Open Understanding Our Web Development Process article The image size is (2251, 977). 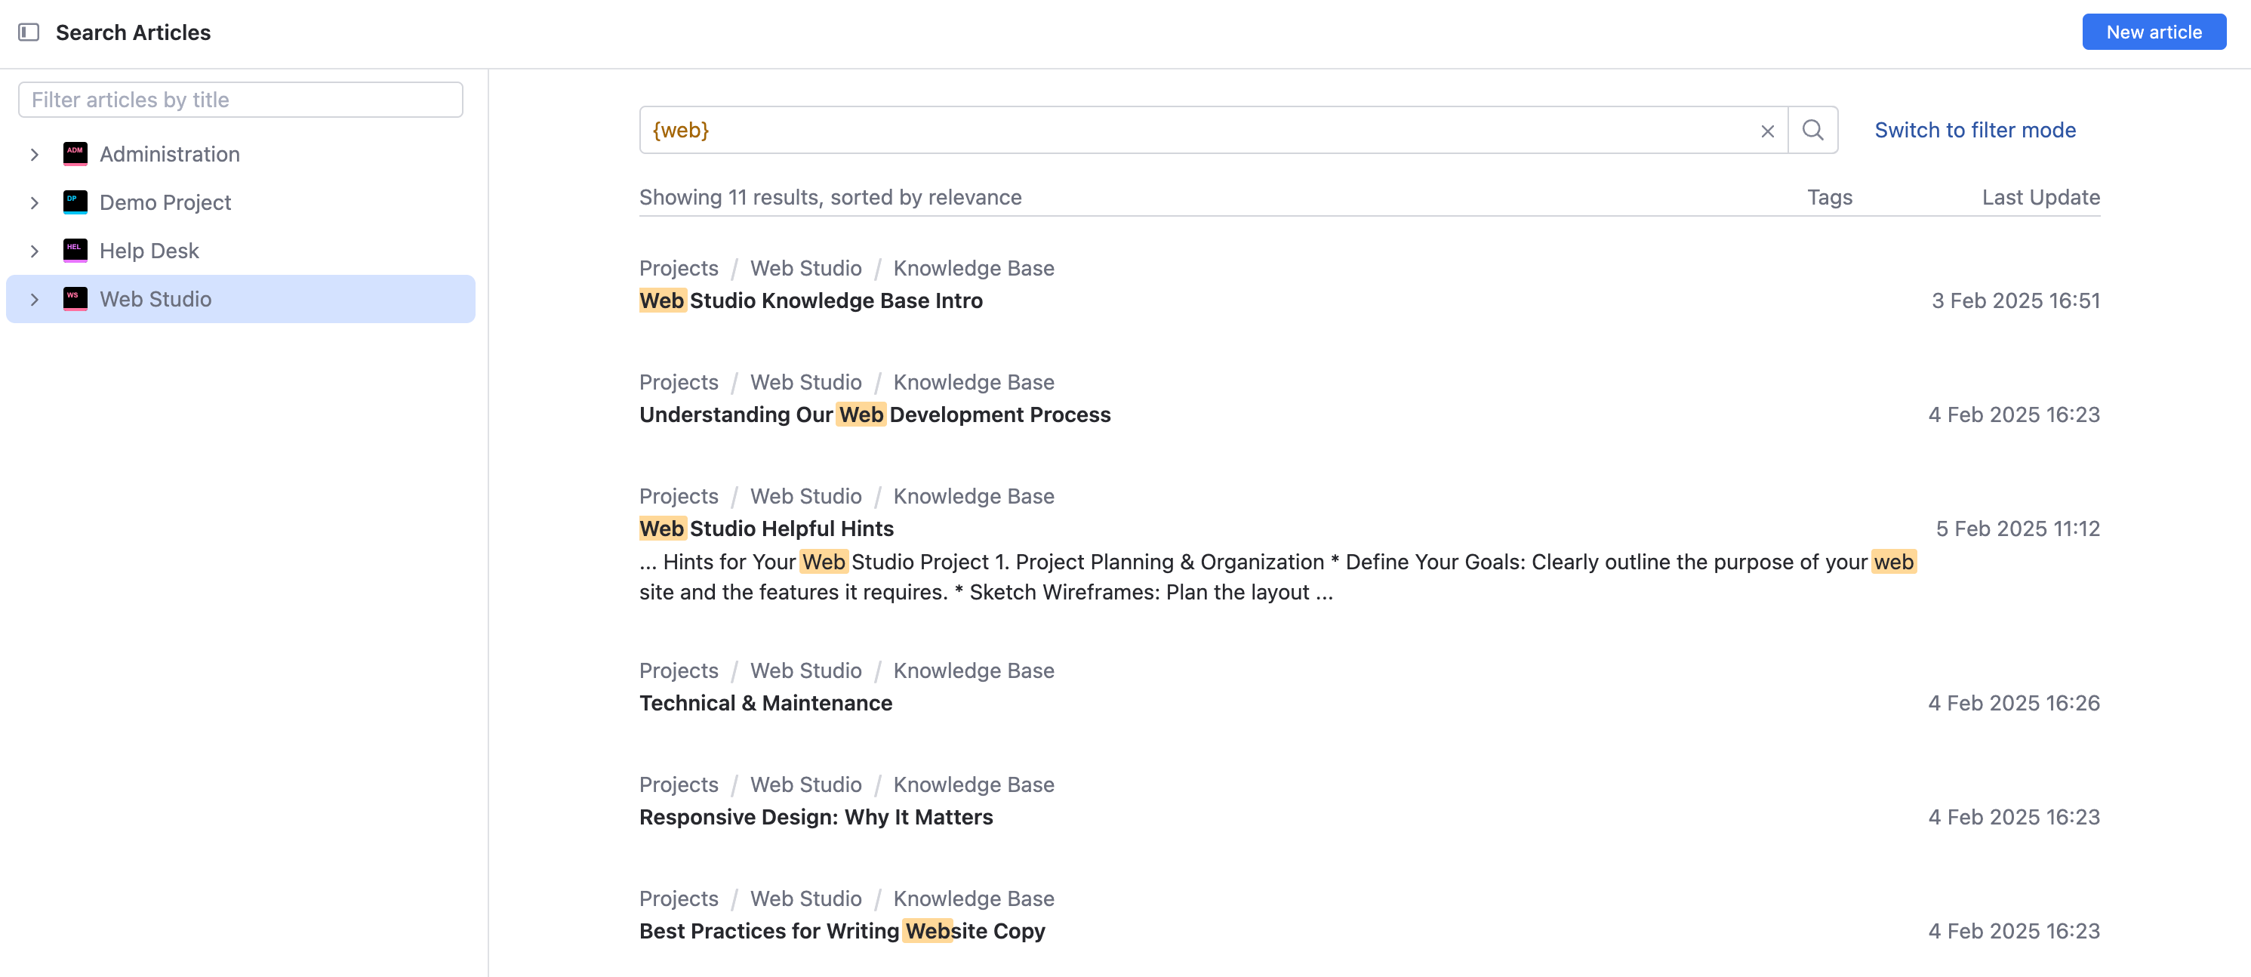pyautogui.click(x=874, y=415)
